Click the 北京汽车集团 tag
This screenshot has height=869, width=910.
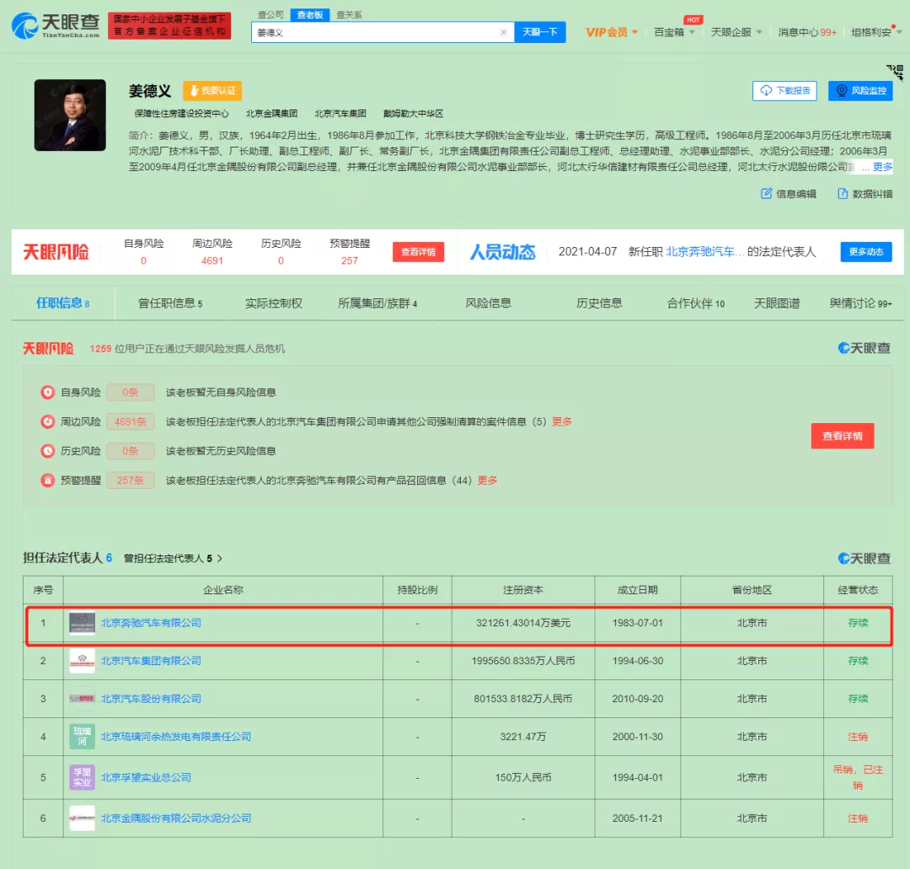click(340, 114)
